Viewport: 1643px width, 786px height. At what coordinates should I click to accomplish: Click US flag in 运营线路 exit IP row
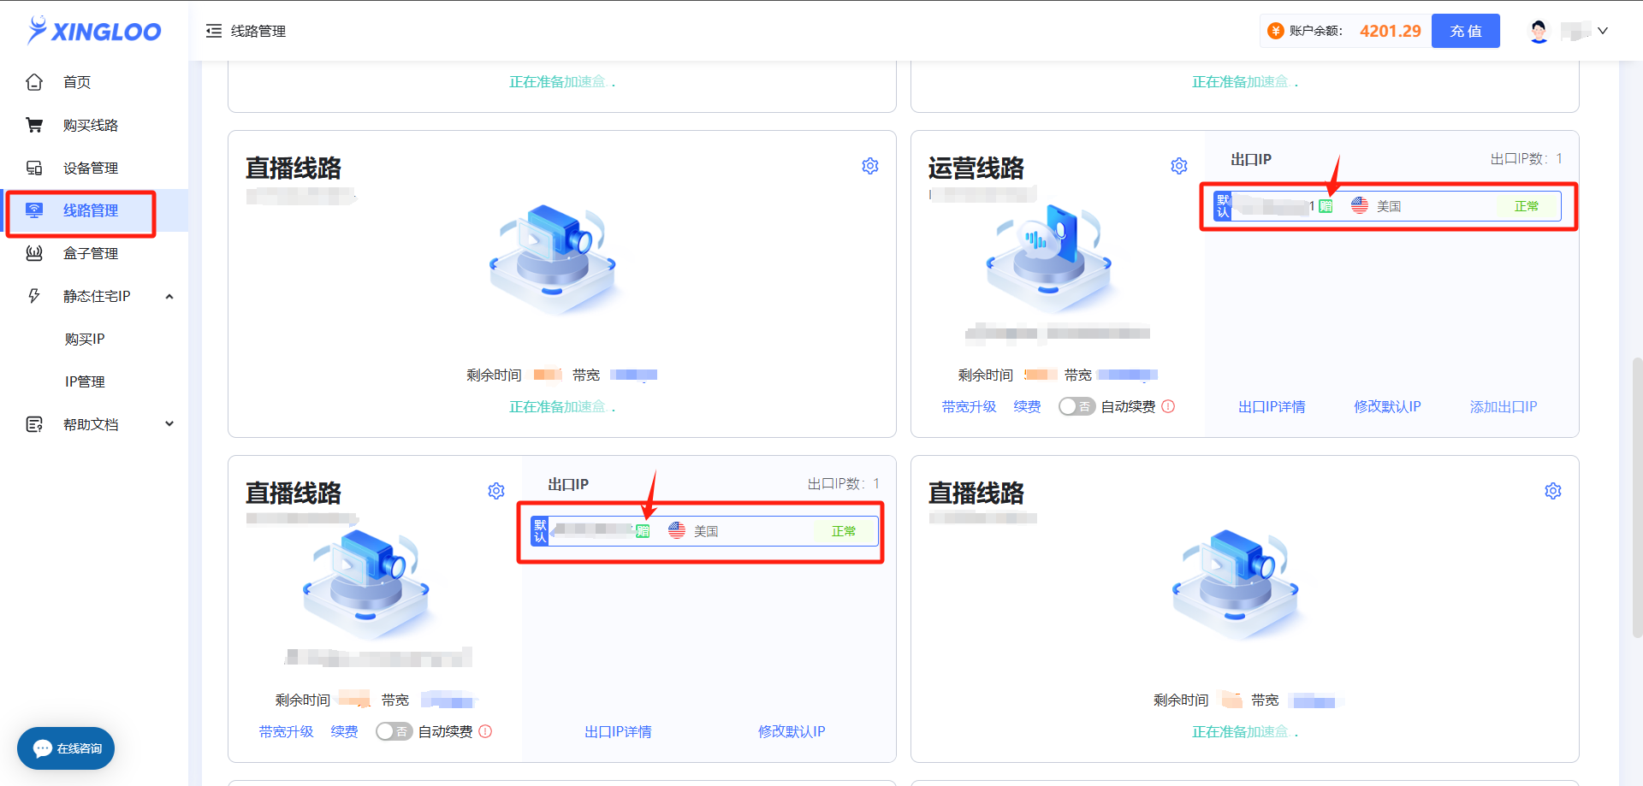(1360, 205)
